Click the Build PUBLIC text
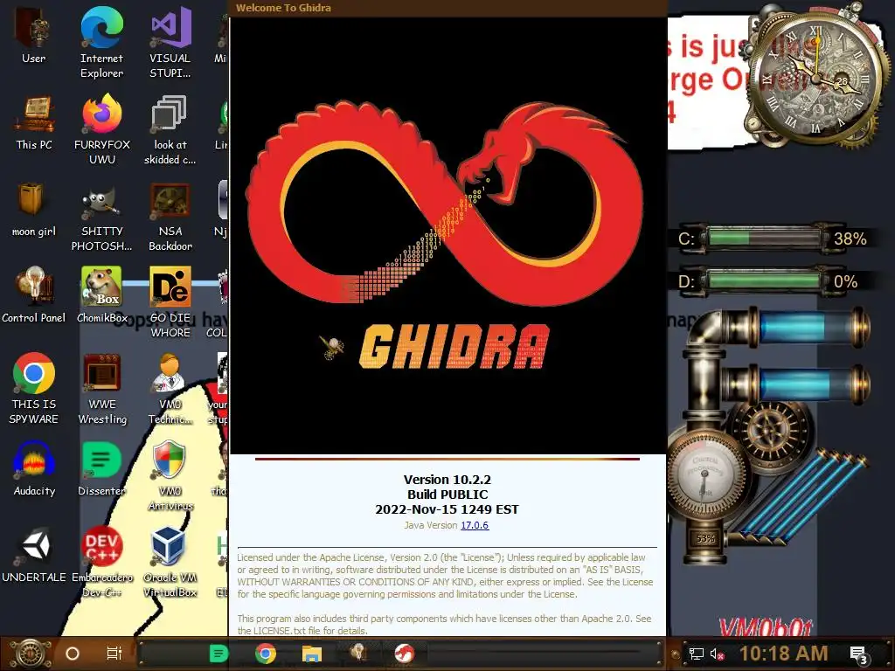Image resolution: width=895 pixels, height=671 pixels. (447, 495)
